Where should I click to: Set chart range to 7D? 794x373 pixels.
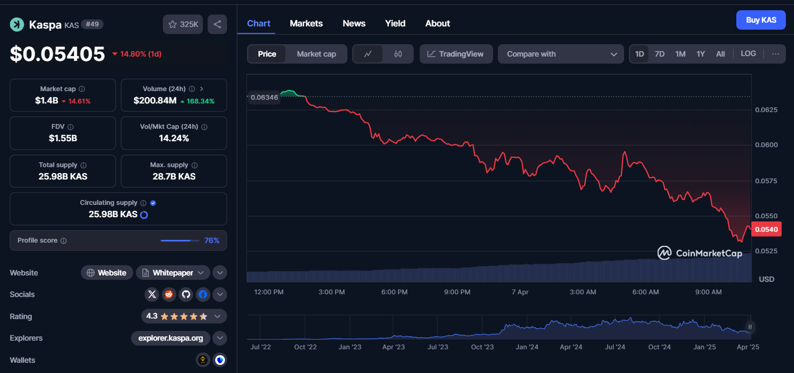[x=659, y=54]
